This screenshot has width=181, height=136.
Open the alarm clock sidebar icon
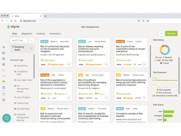click(x=4, y=94)
